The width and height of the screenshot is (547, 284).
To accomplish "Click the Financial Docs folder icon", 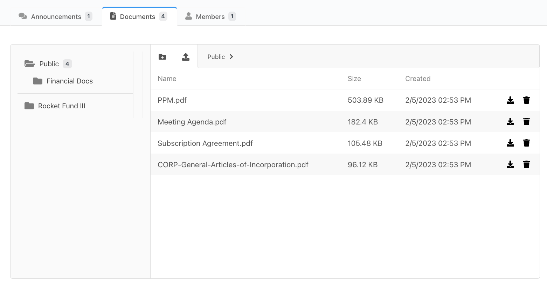I will pos(37,81).
